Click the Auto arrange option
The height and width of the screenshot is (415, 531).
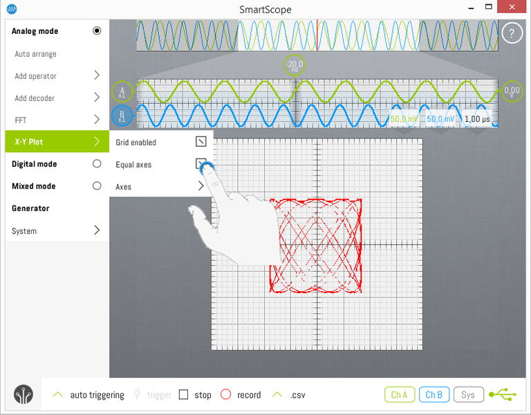36,54
